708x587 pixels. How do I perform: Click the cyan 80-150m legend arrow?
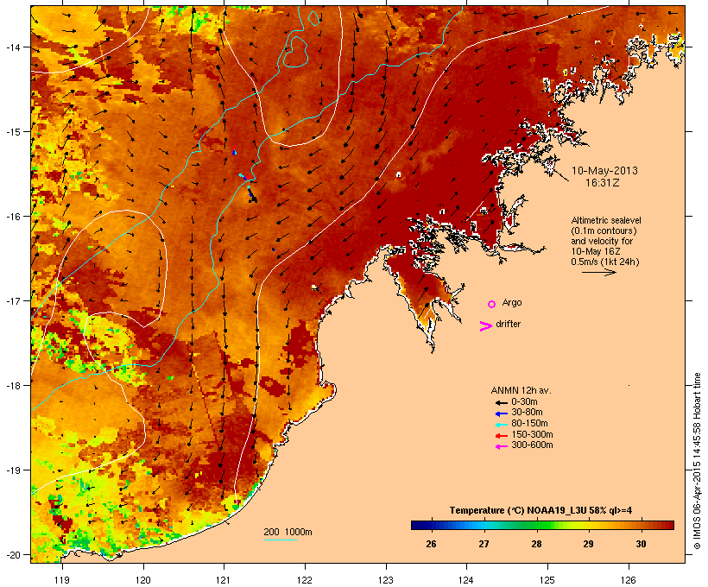tap(501, 425)
